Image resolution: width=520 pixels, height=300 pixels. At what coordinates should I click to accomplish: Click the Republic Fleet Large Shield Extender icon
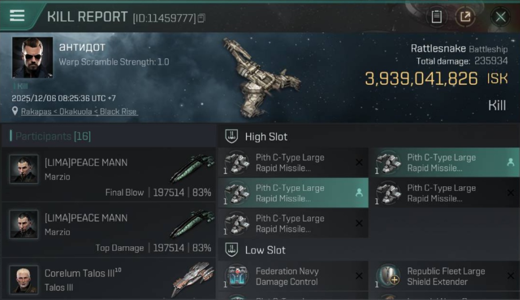tap(388, 276)
